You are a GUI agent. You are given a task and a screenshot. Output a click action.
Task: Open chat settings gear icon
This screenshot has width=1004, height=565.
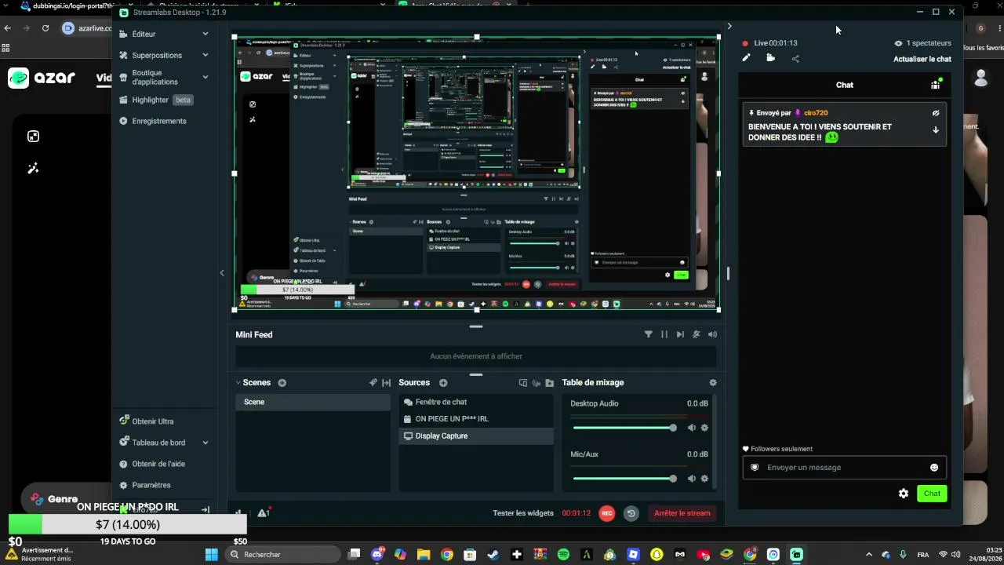point(904,494)
